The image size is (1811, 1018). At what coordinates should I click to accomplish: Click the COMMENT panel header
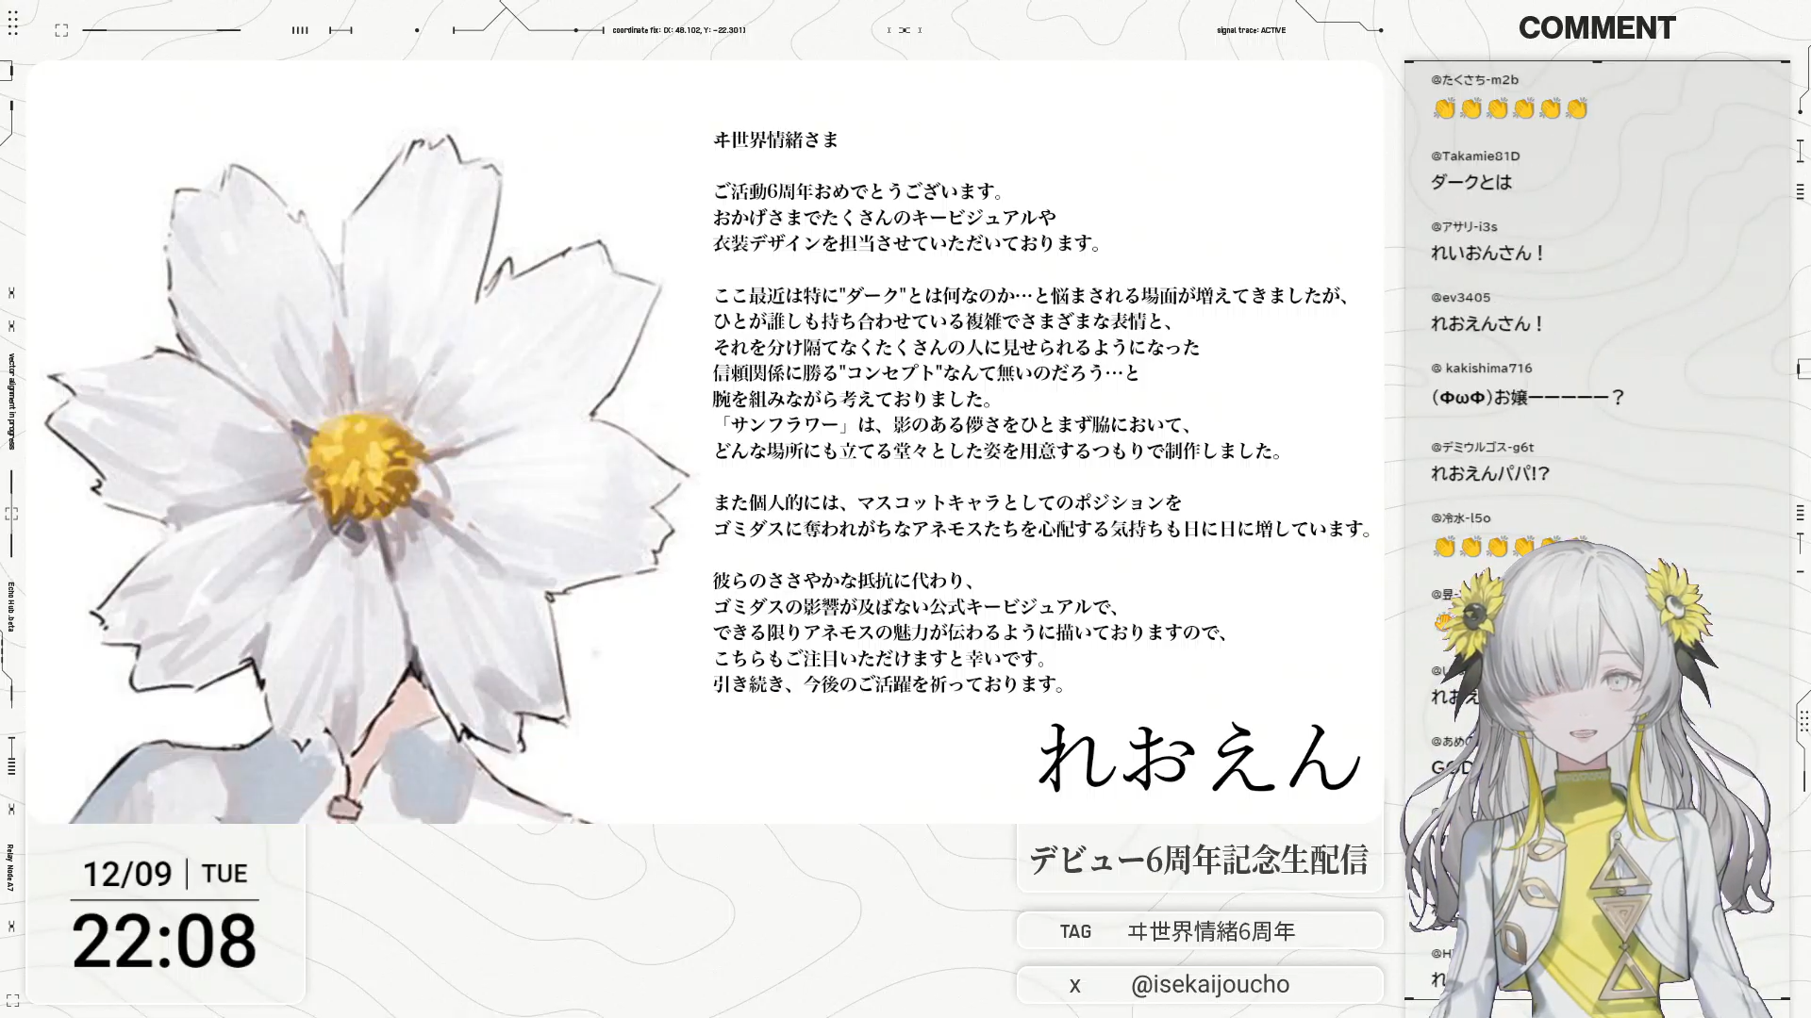click(1596, 28)
